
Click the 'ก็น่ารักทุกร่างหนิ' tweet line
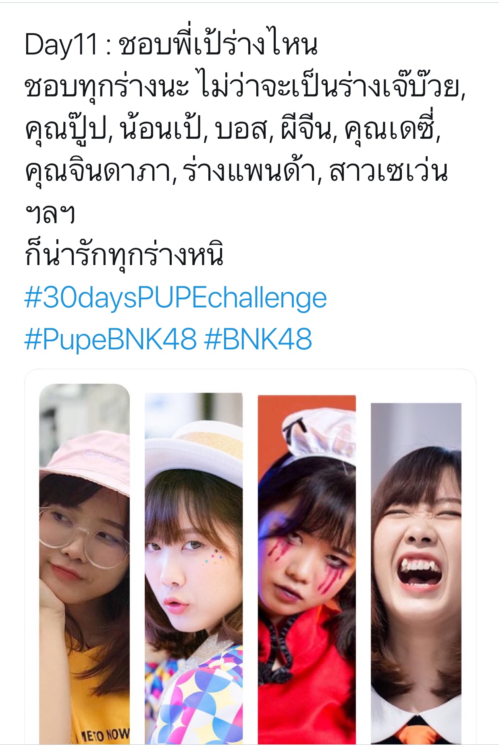pos(124,256)
